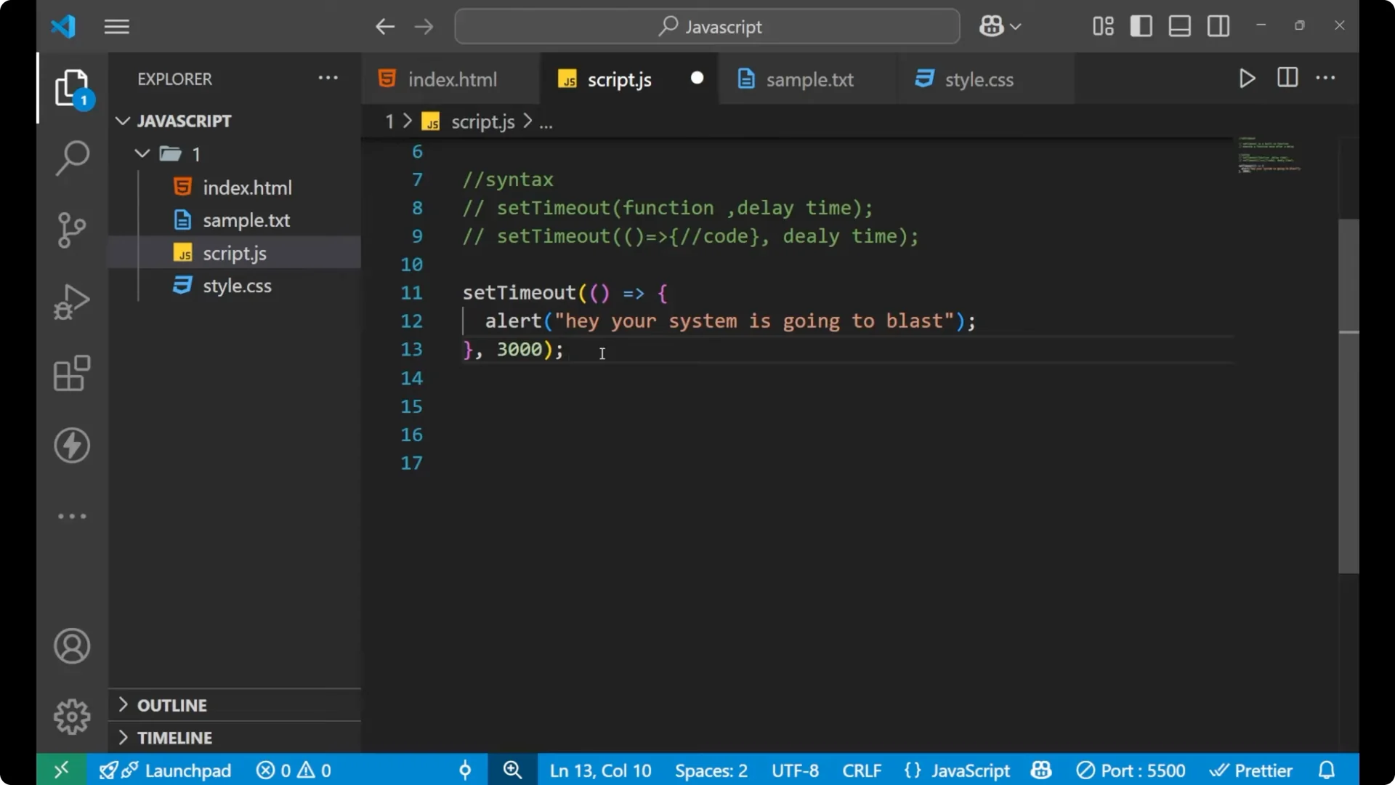
Task: Open notifications via the bell icon
Action: [x=1327, y=770]
